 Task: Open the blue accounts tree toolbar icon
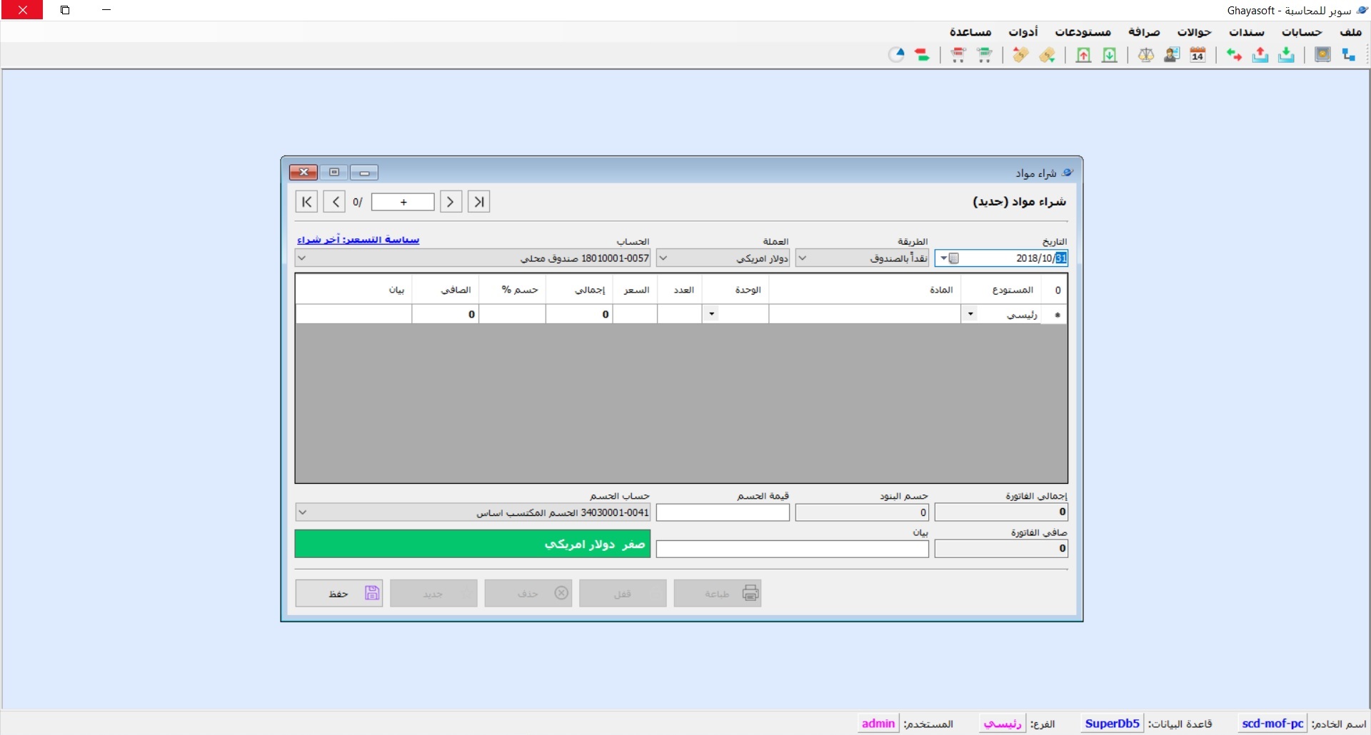pos(1348,55)
